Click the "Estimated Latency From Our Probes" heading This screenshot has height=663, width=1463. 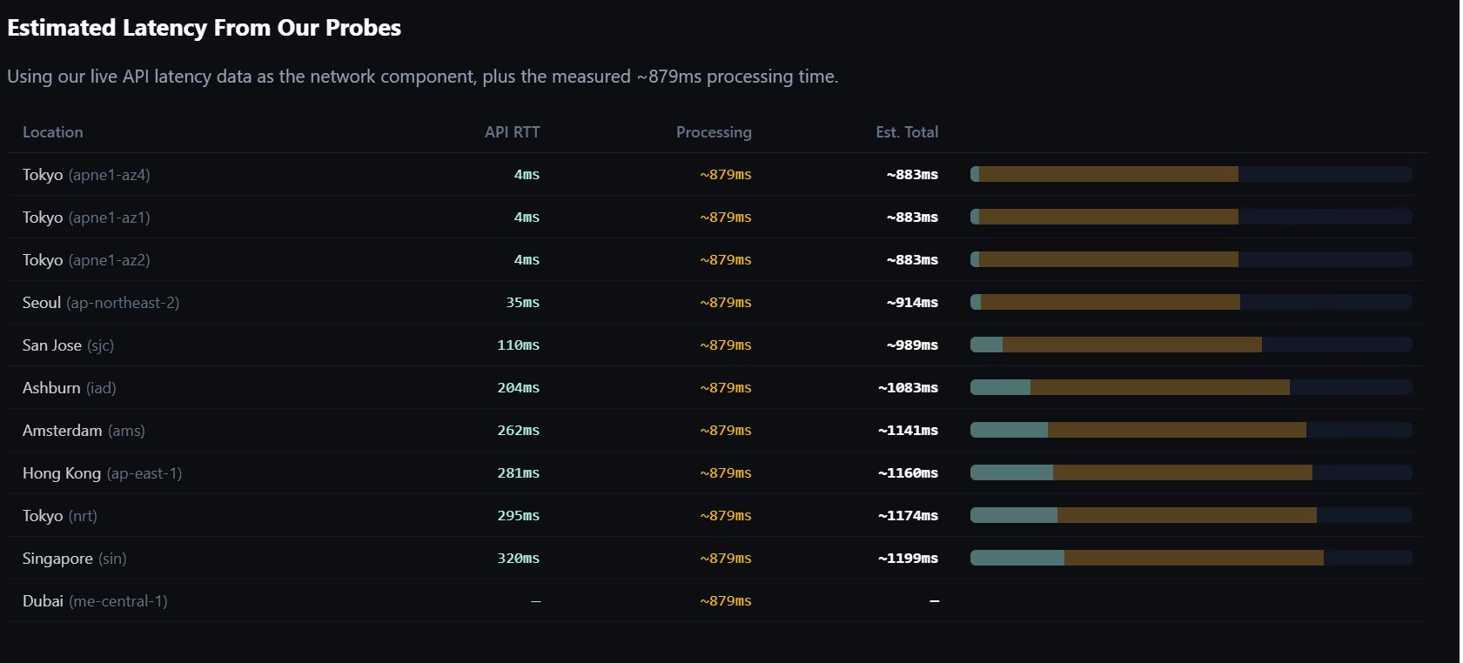click(x=204, y=28)
